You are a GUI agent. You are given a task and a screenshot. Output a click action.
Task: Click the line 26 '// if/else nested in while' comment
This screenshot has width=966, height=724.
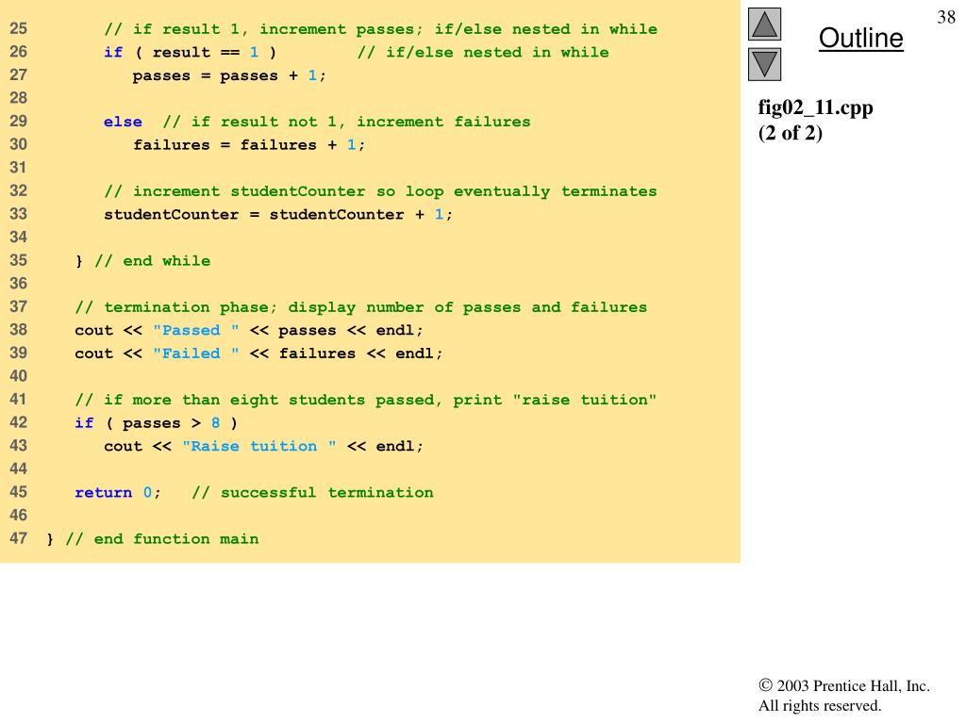pyautogui.click(x=483, y=53)
